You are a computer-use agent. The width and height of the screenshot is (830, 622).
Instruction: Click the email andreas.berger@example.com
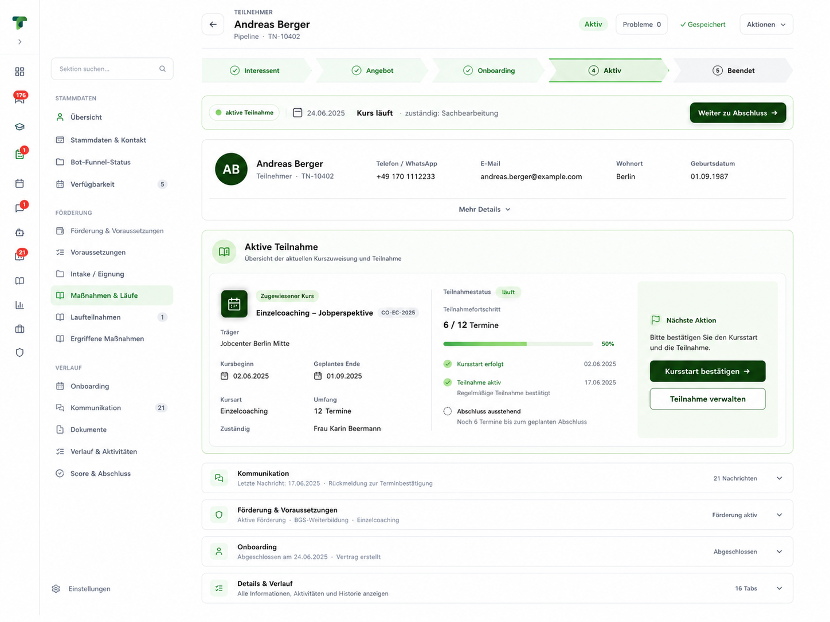pos(531,176)
